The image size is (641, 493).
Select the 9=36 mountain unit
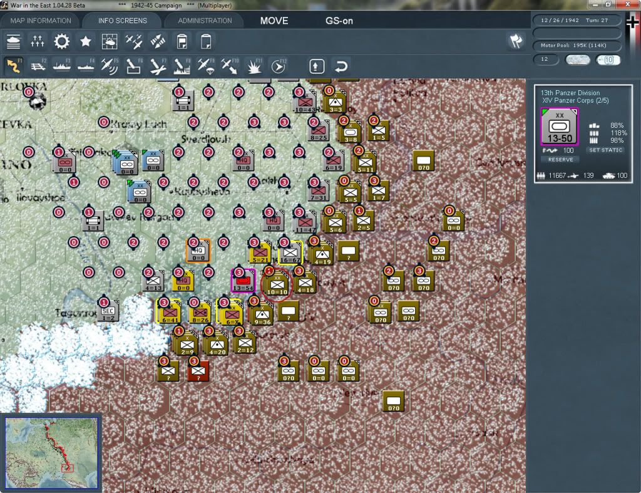point(262,314)
